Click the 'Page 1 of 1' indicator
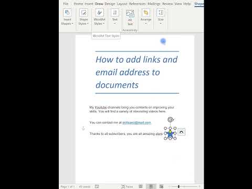Screen dimensions: 252x189 click(67, 187)
